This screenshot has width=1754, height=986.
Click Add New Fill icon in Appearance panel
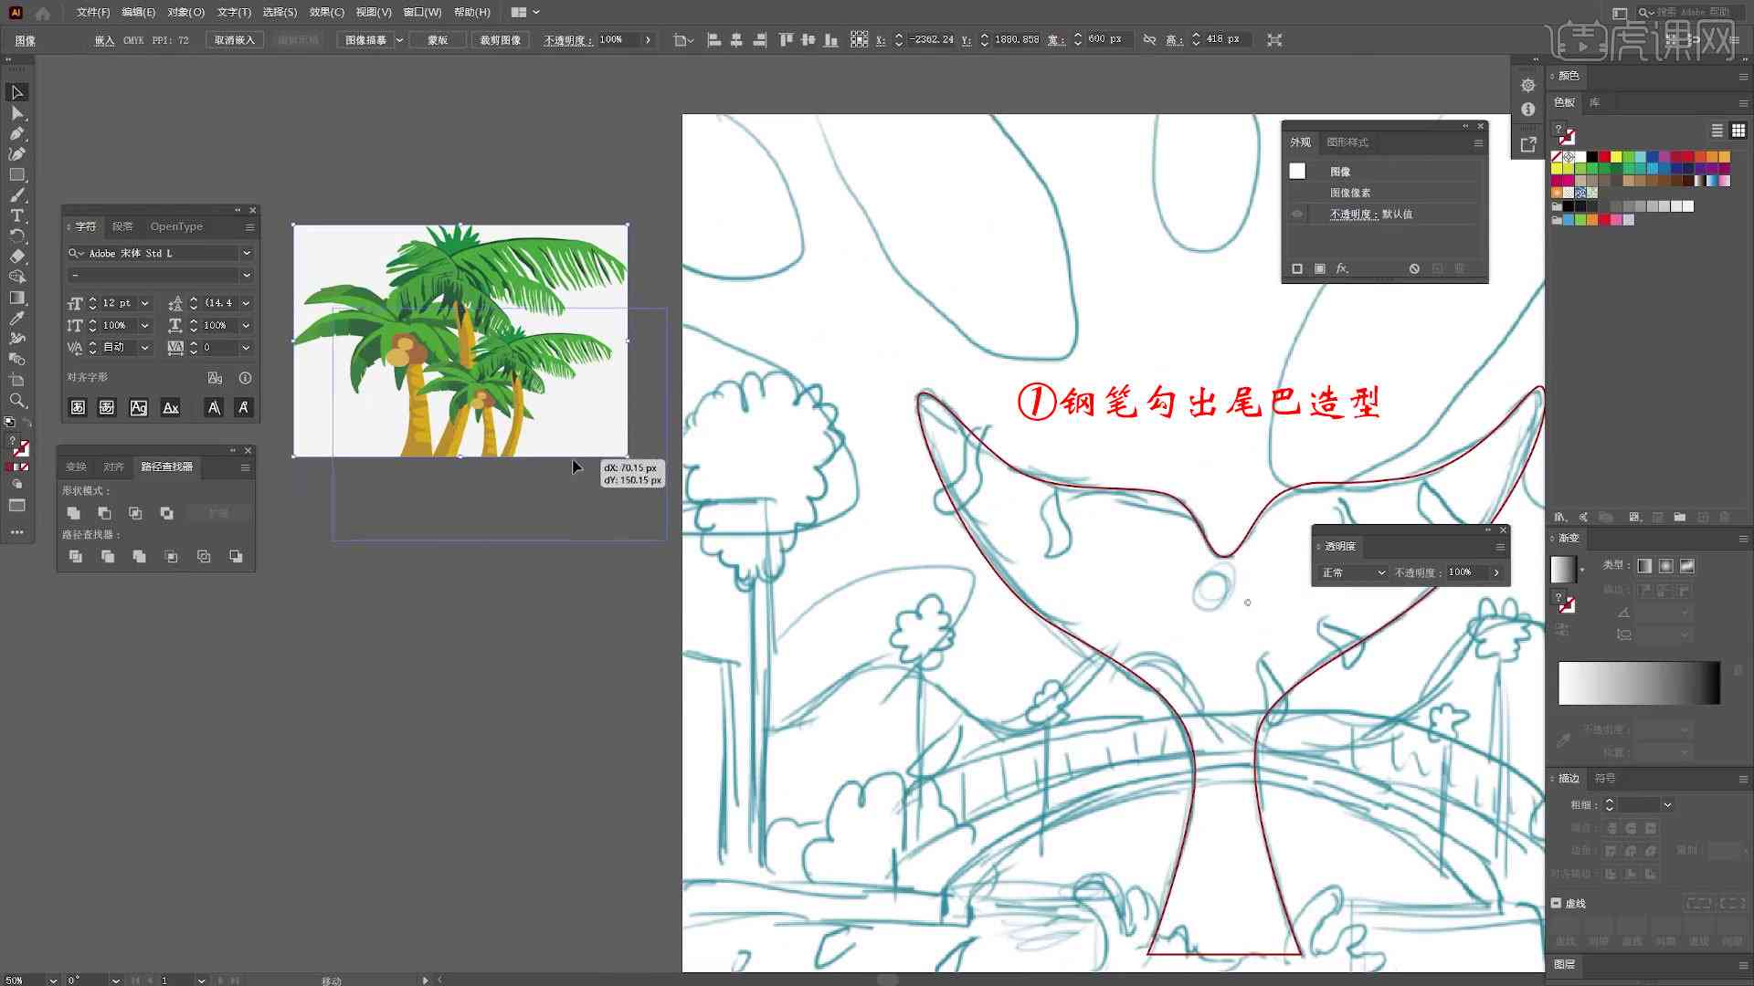1319,268
